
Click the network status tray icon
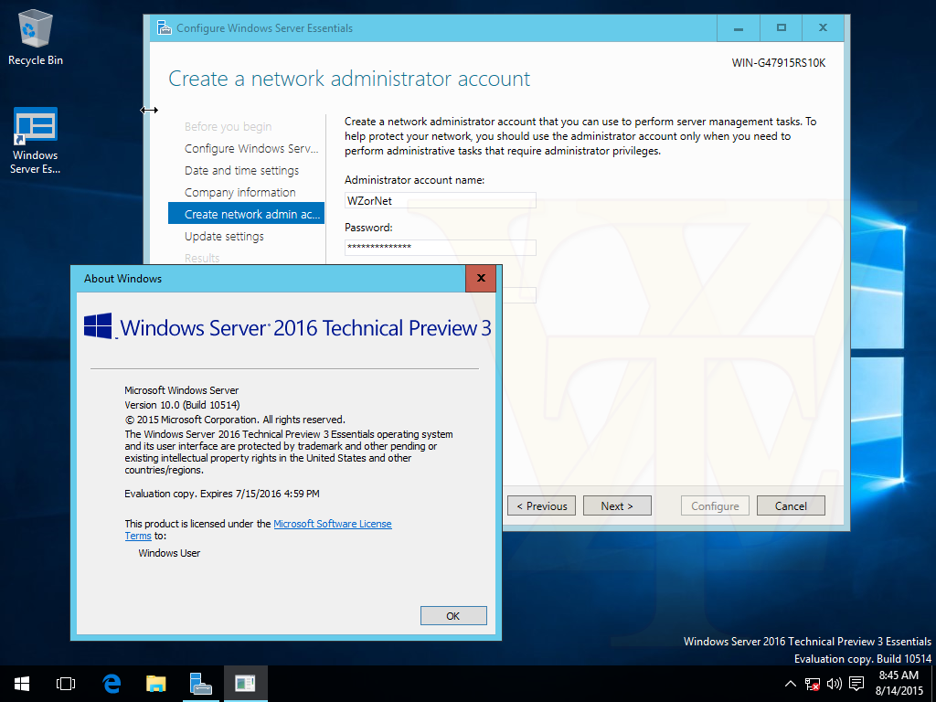(812, 683)
